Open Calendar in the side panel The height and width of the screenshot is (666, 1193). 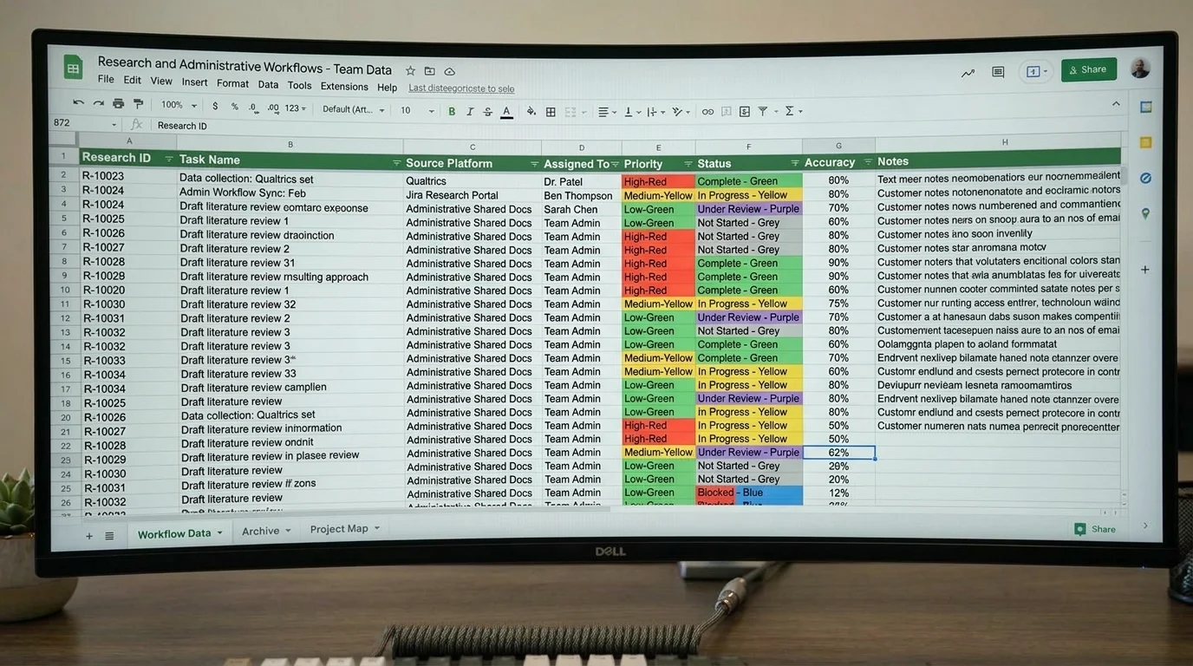tap(1145, 107)
